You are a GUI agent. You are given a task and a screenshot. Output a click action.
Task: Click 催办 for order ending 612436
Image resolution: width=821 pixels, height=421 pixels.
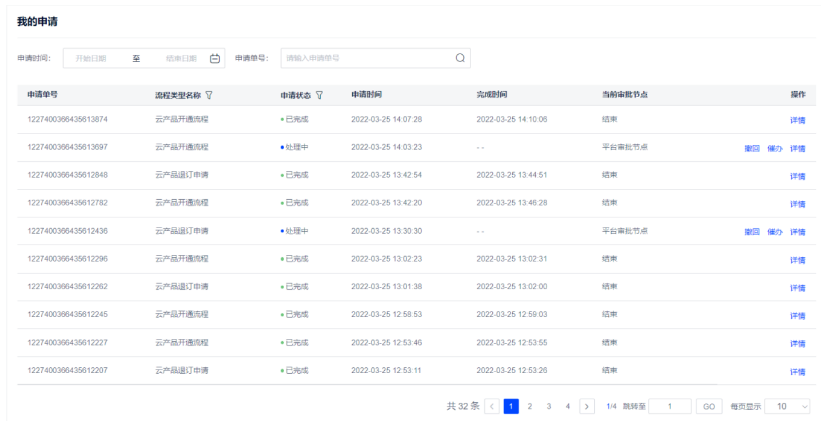coord(775,232)
